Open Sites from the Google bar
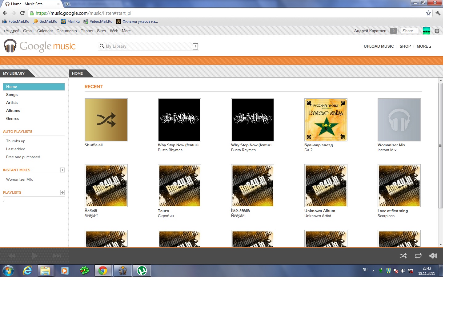This screenshot has height=316, width=449. (101, 31)
